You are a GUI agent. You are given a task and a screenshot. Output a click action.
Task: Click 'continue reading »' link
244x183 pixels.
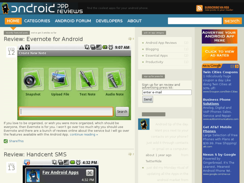pos(84,134)
